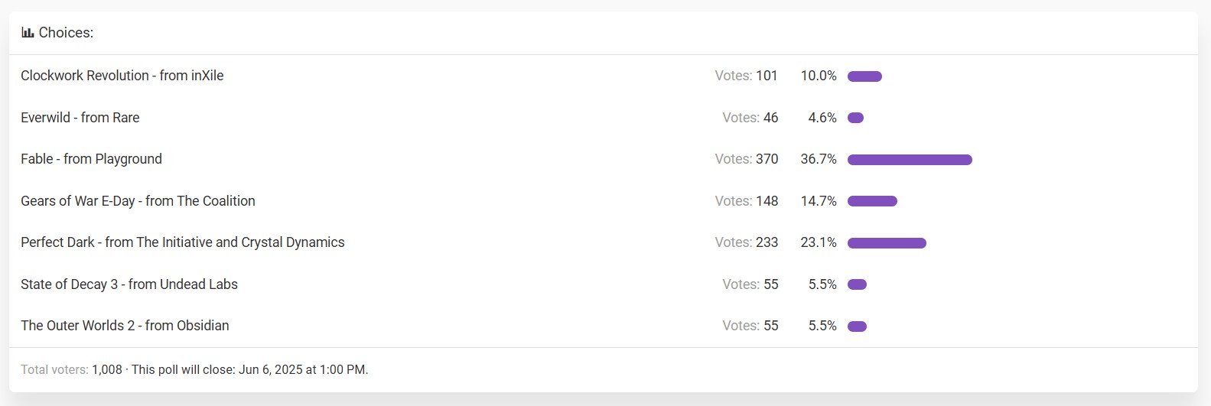Click the bar chart icon beside Choices
The width and height of the screenshot is (1211, 406).
28,33
